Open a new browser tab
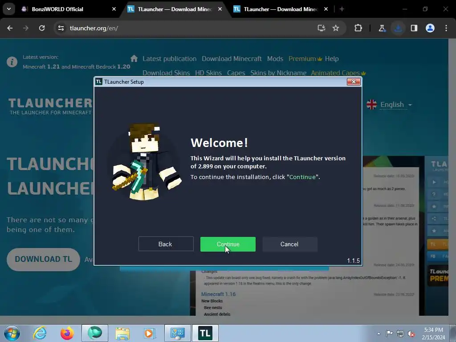This screenshot has height=342, width=456. tap(342, 9)
